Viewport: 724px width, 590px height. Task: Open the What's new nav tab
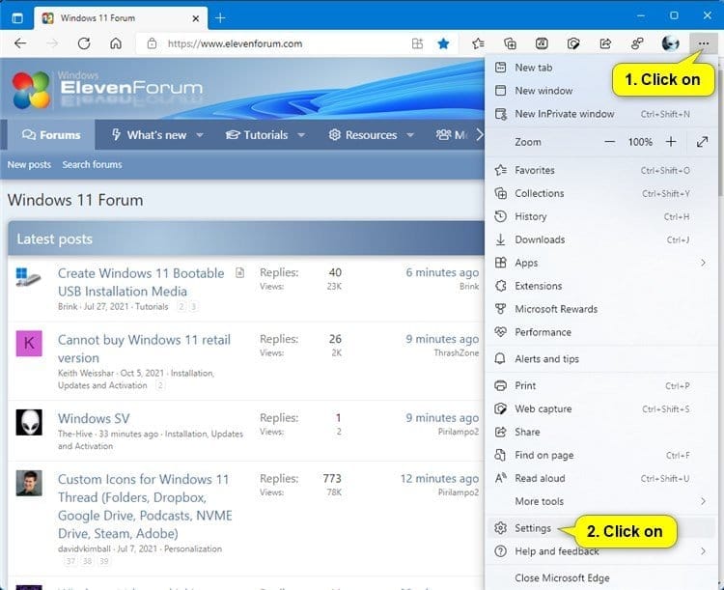coord(149,135)
